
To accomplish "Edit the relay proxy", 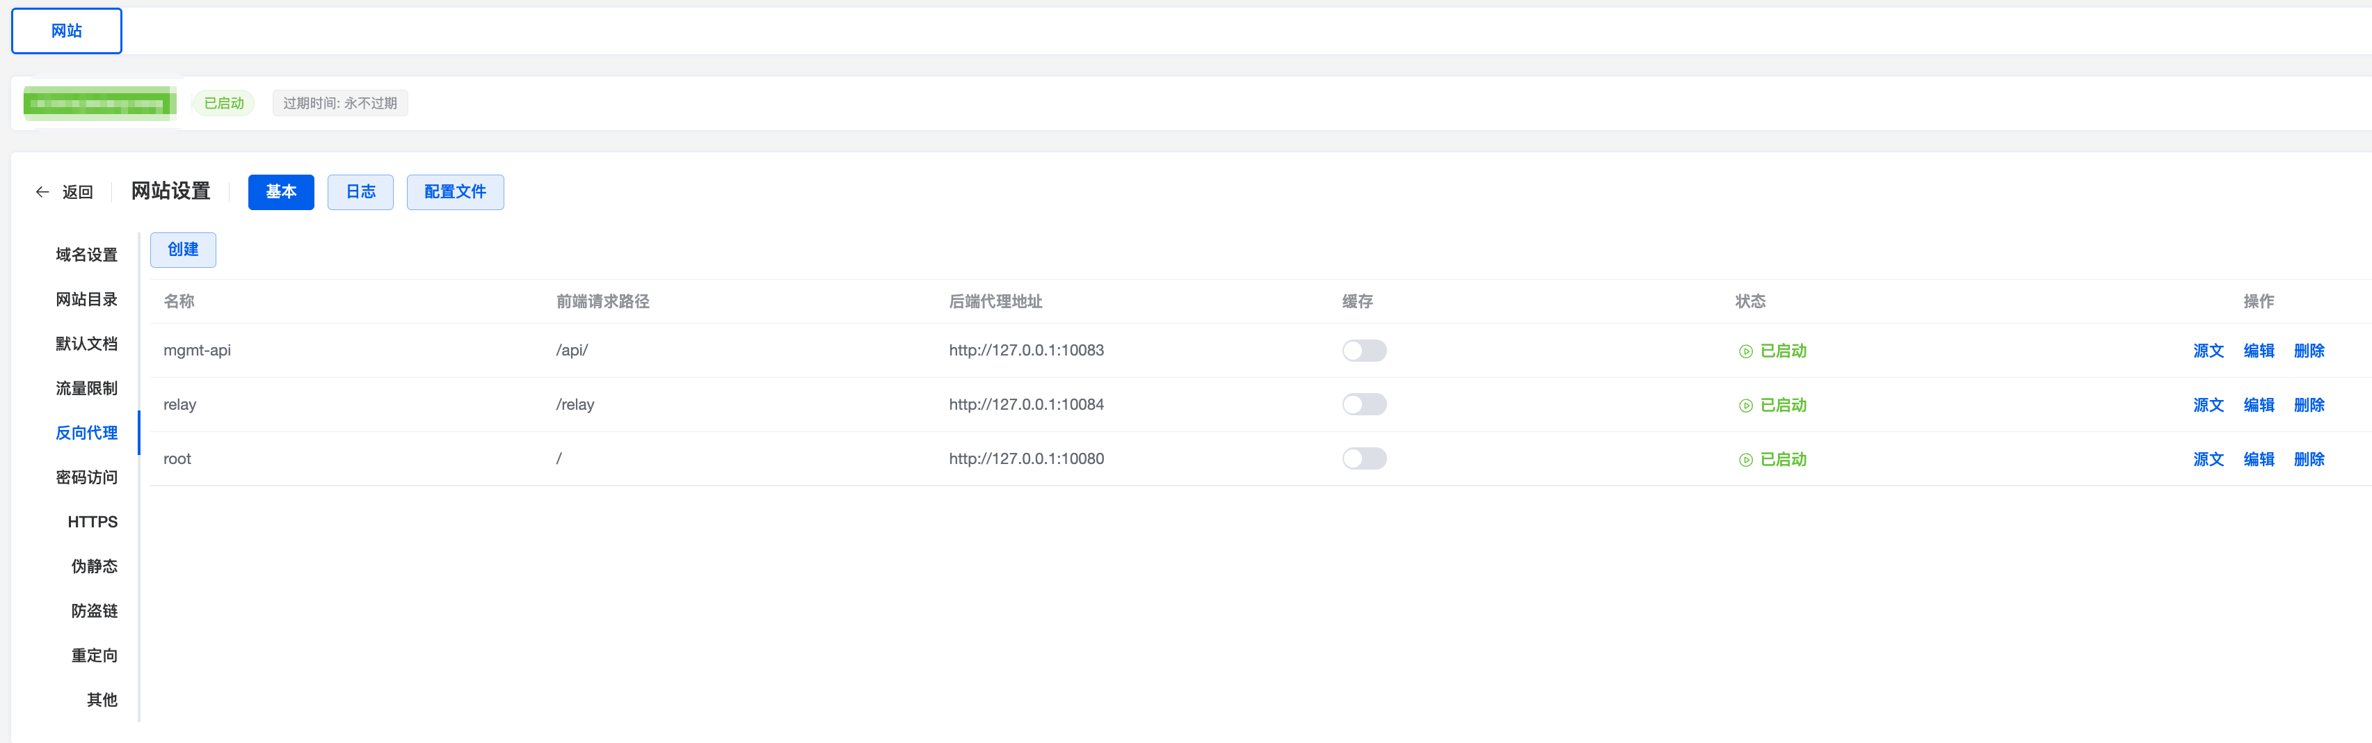I will coord(2259,405).
